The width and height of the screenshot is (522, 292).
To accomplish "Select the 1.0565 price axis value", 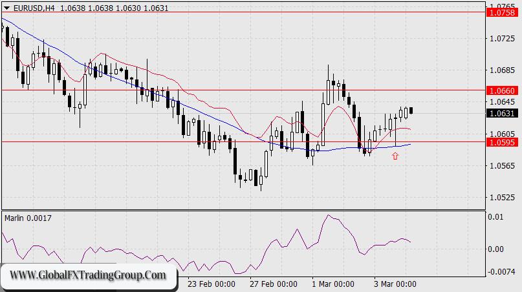I will tap(502, 165).
